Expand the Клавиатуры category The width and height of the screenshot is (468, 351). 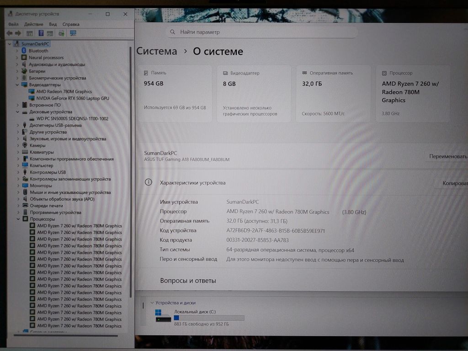coord(17,152)
